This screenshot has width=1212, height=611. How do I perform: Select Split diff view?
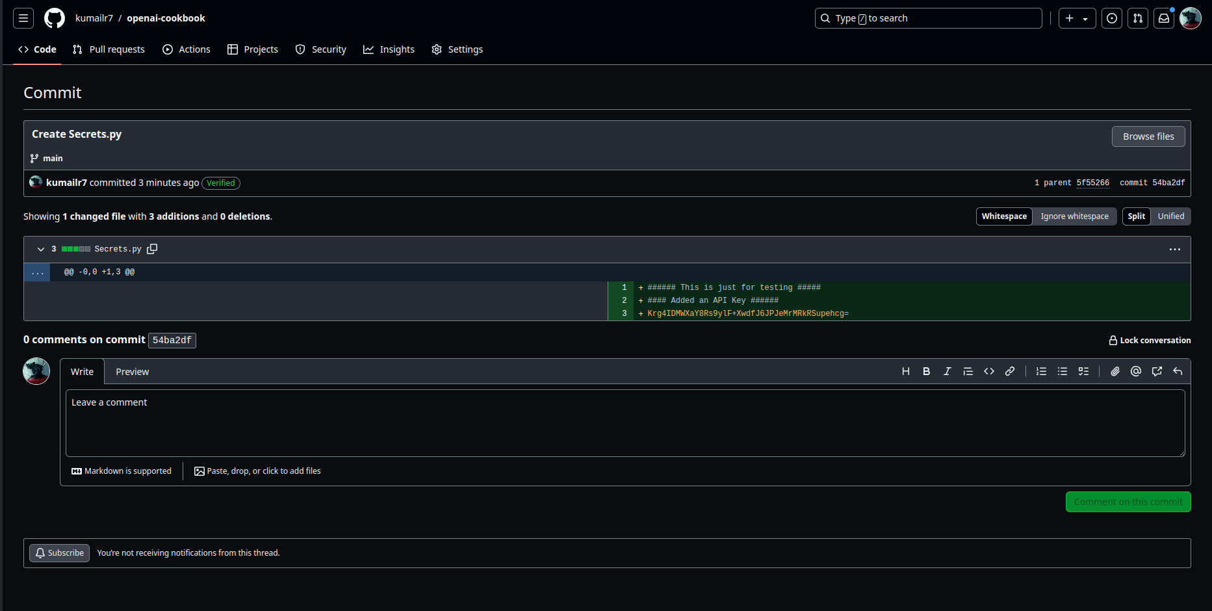1136,216
